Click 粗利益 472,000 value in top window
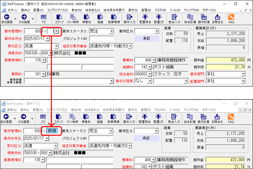 tap(226, 60)
